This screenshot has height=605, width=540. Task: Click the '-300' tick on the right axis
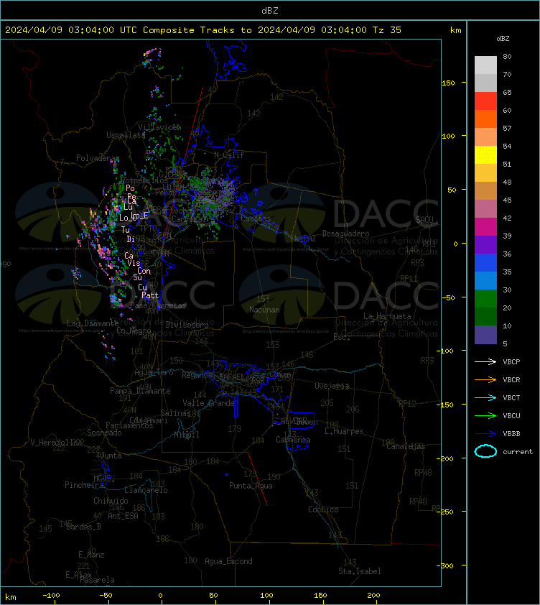[444, 565]
